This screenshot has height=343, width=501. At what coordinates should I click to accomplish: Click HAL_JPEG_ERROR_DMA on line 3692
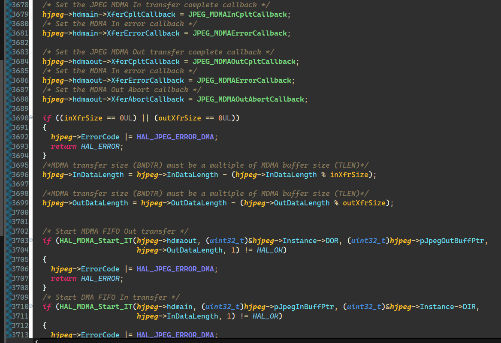[x=175, y=137]
